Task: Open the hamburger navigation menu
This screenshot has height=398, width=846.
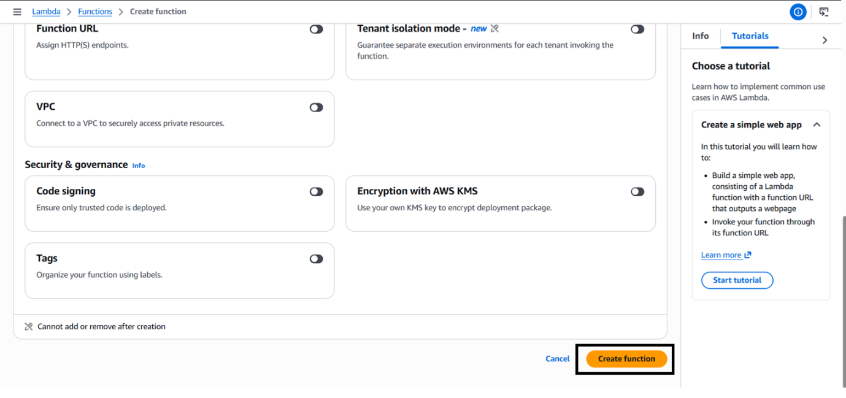Action: pyautogui.click(x=17, y=12)
